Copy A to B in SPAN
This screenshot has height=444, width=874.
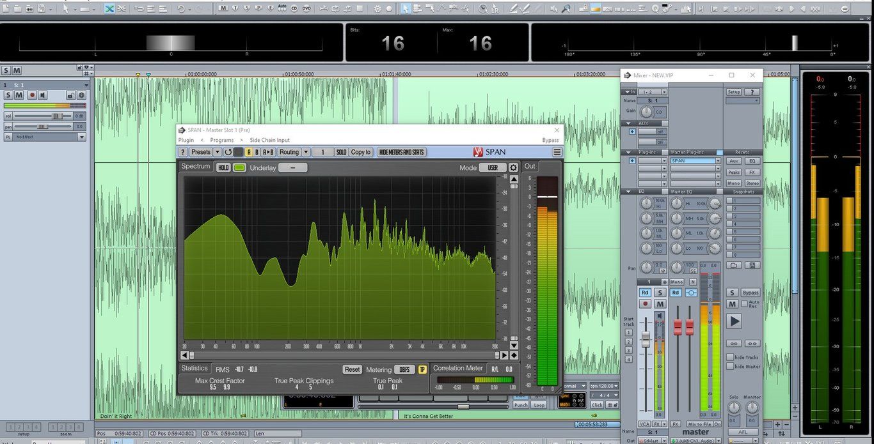point(269,152)
